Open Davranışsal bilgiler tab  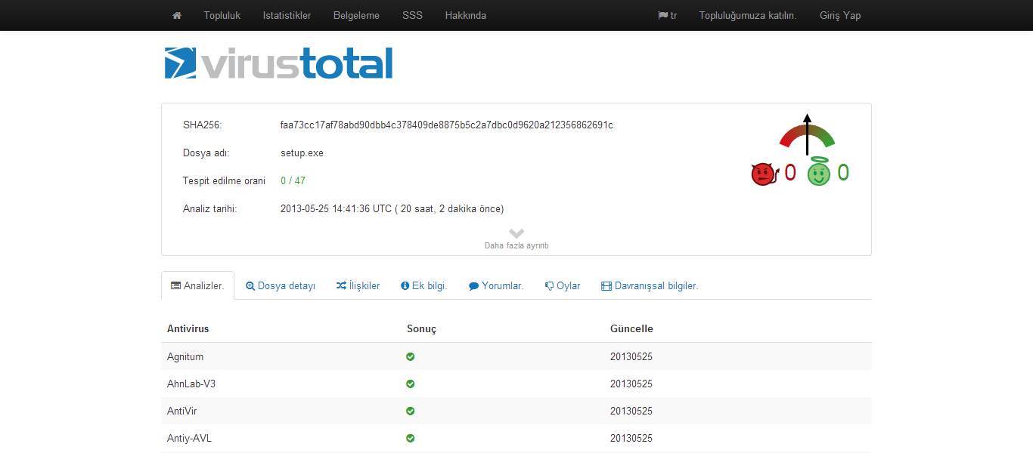[650, 286]
